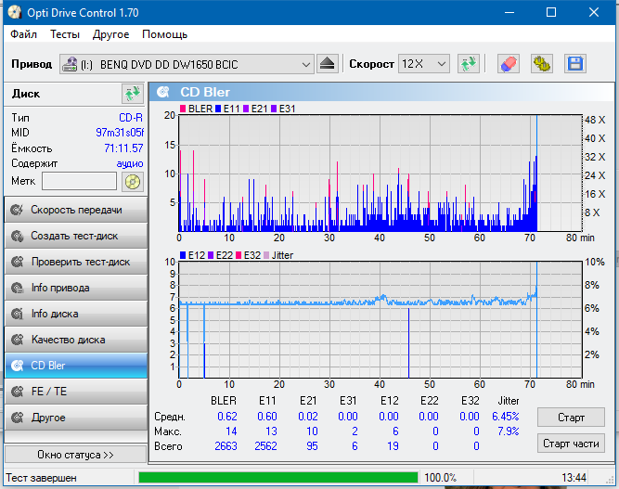Viewport: 619px width, 489px height.
Task: Refresh disc info in Диск panel
Action: [132, 94]
